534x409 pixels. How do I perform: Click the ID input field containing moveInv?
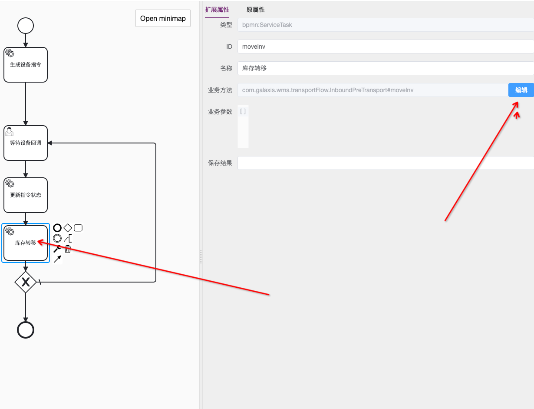click(385, 47)
